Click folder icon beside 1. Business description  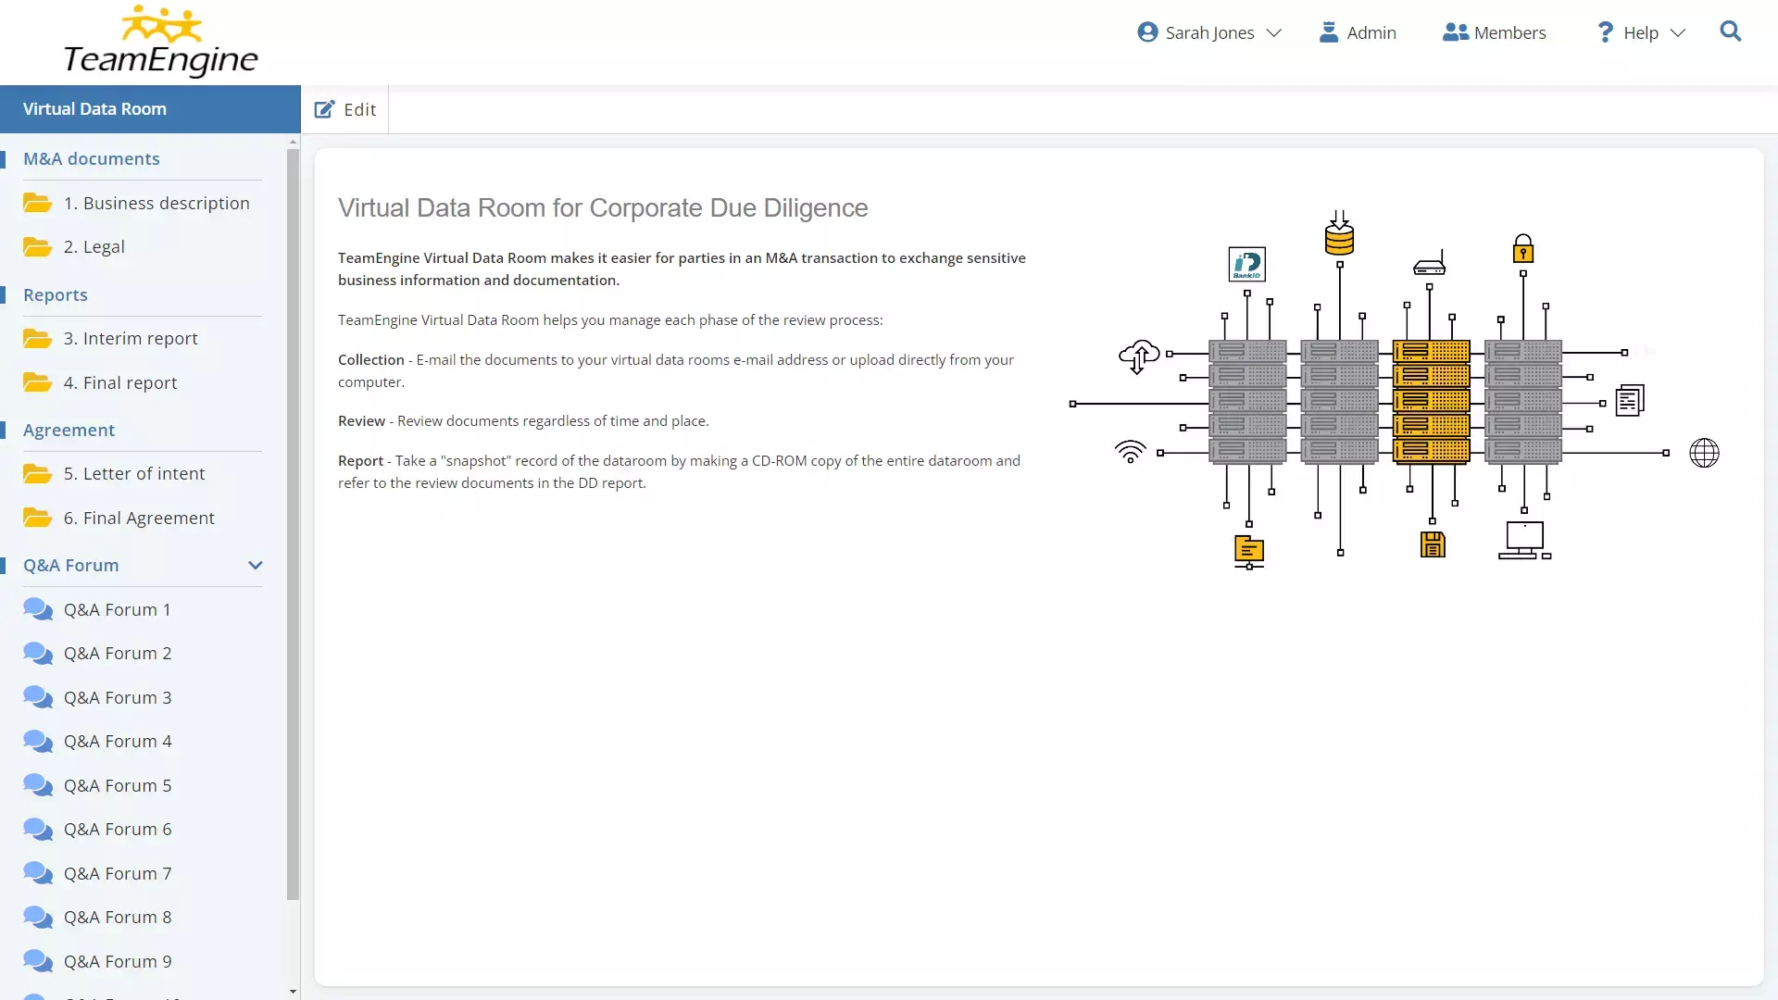[x=37, y=203]
